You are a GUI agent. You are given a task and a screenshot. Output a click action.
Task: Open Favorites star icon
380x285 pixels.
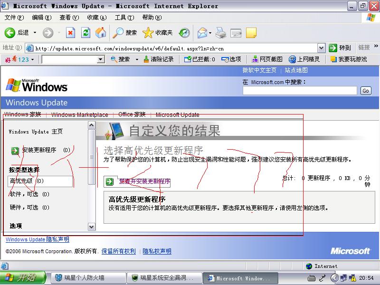point(148,32)
